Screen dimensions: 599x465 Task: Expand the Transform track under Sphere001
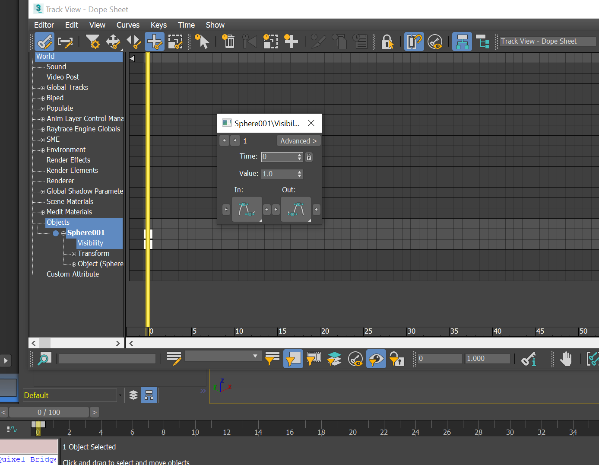point(74,254)
